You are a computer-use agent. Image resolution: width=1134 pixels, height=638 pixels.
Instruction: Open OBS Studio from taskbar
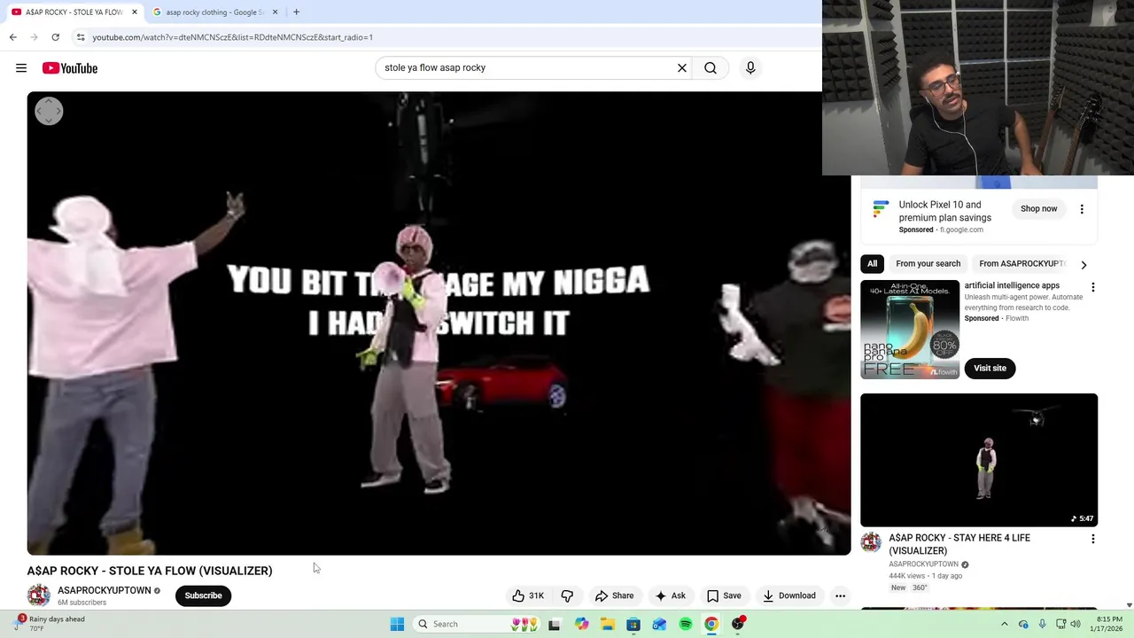(738, 624)
